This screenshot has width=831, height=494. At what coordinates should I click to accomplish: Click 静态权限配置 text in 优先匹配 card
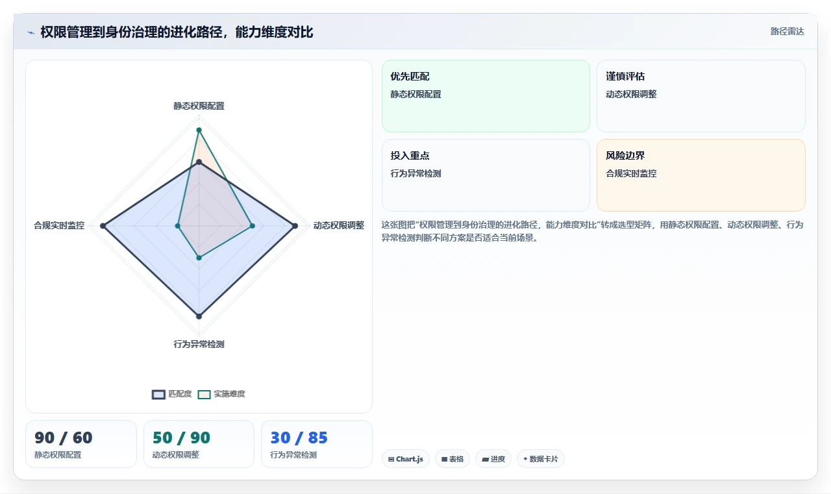(415, 94)
